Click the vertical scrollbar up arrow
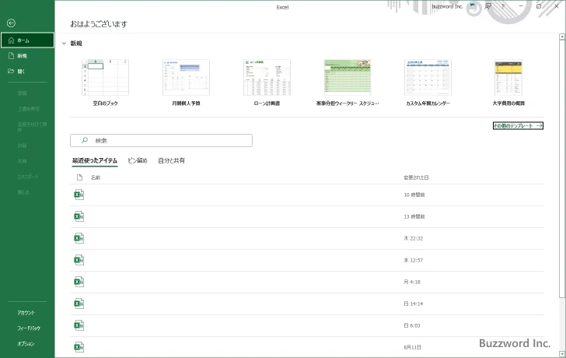The image size is (566, 358). 562,37
